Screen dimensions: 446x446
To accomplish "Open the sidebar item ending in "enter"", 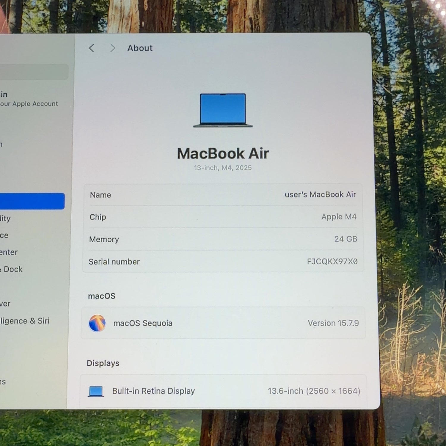I will pos(9,252).
